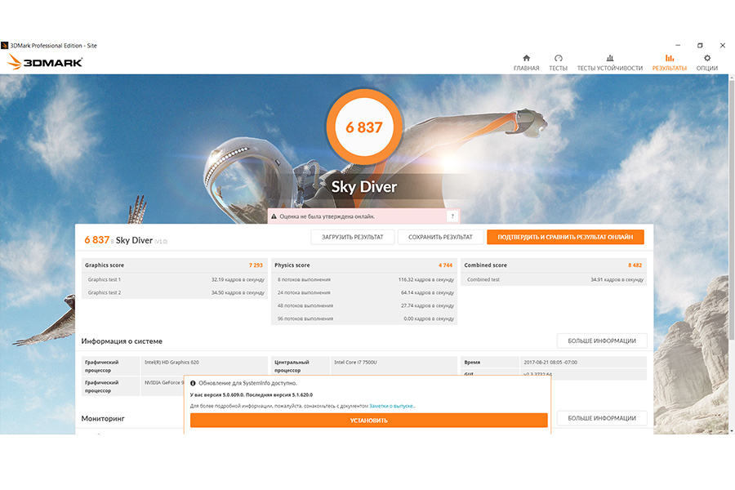Click the Intel Core i7 7500U value
The height and width of the screenshot is (490, 735).
point(355,363)
